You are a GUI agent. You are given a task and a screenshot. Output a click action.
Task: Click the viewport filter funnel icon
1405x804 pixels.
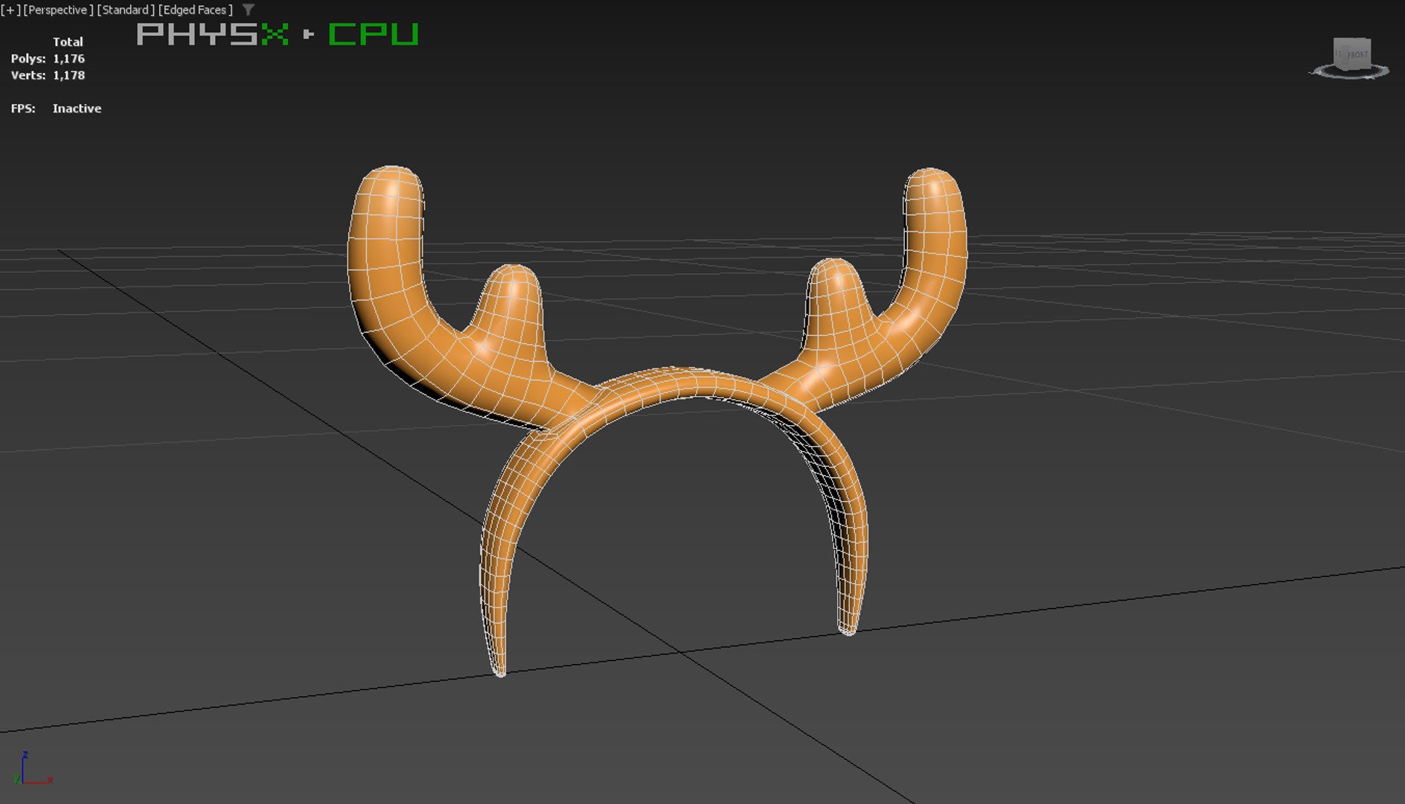coord(249,10)
